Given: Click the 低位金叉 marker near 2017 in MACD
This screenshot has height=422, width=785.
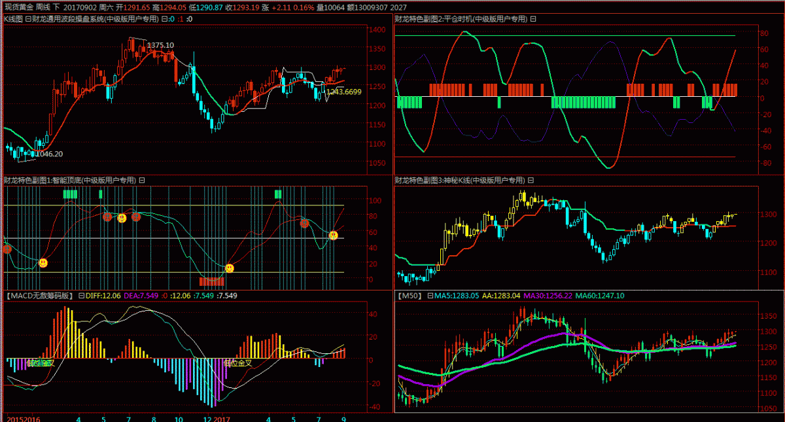Looking at the screenshot, I should [235, 362].
